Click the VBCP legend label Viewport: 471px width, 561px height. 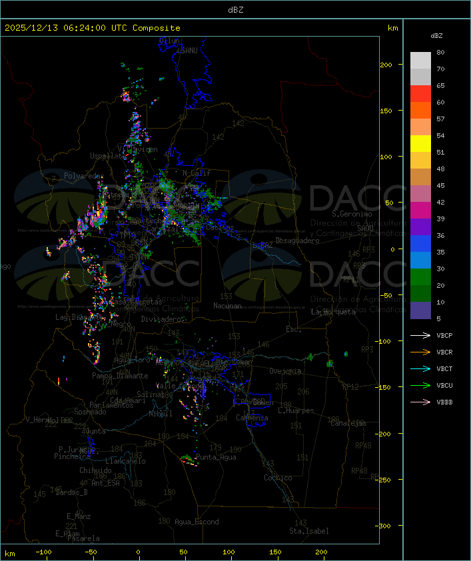click(x=444, y=336)
